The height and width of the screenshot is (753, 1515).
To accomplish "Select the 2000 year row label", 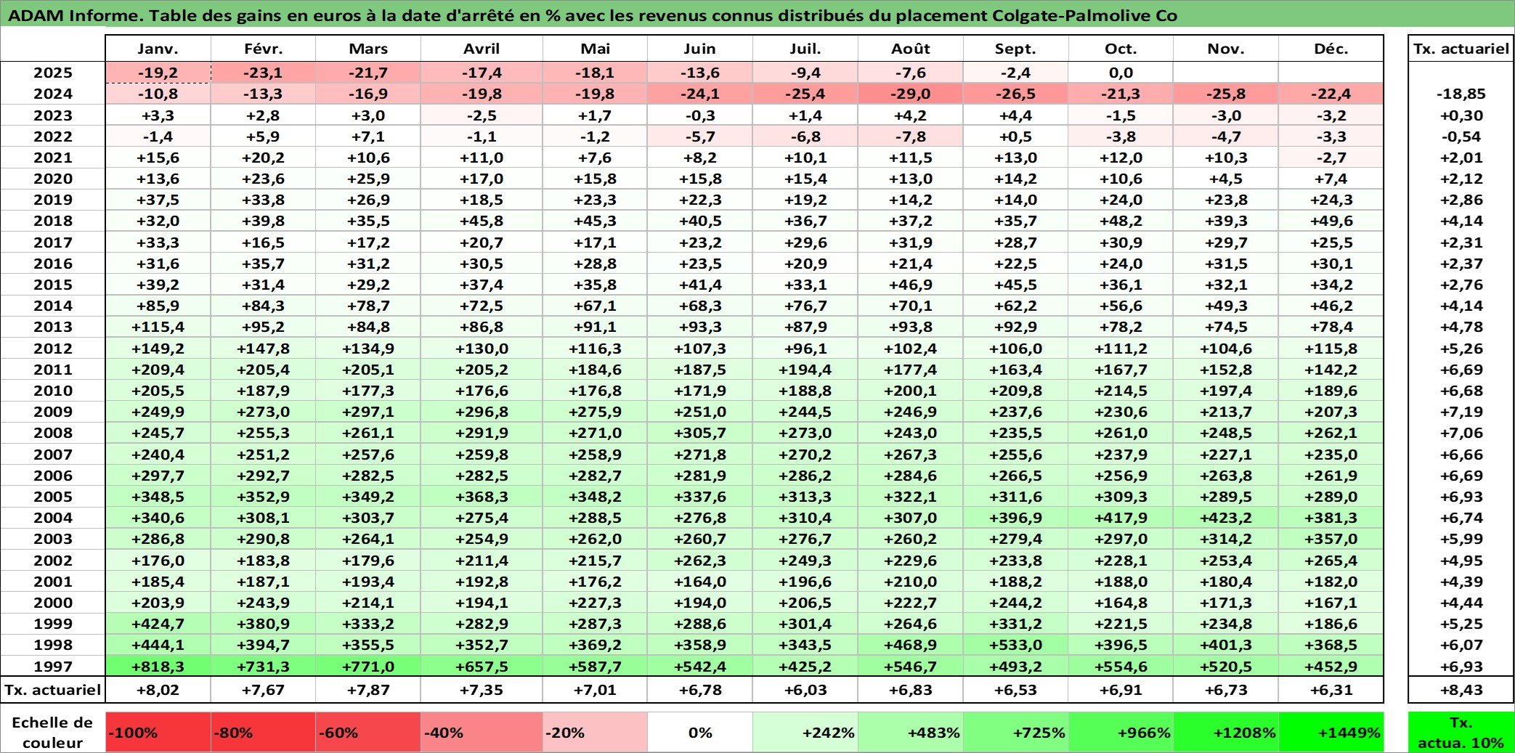I will [53, 603].
